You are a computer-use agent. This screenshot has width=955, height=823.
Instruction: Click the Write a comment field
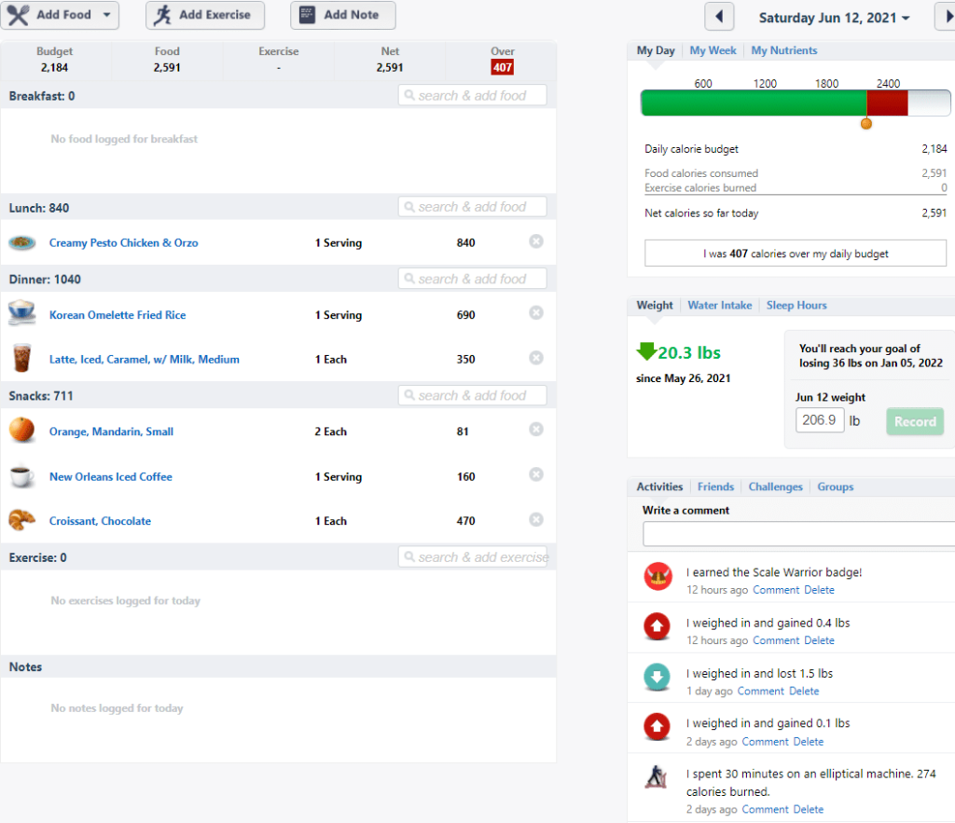[x=798, y=534]
